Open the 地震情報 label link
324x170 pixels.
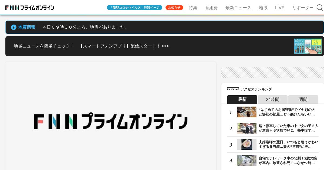27,27
